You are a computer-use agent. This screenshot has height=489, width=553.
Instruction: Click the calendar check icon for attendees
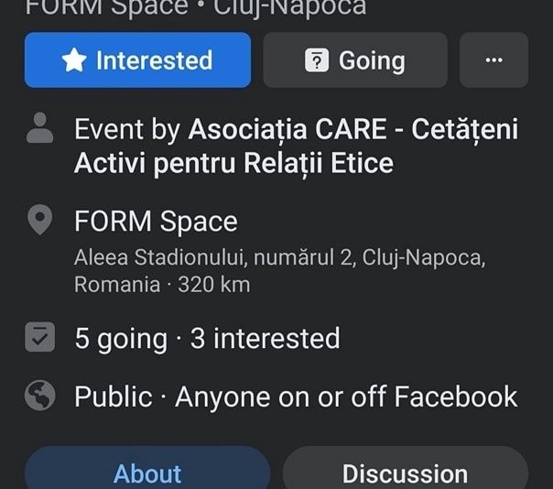[x=40, y=337]
